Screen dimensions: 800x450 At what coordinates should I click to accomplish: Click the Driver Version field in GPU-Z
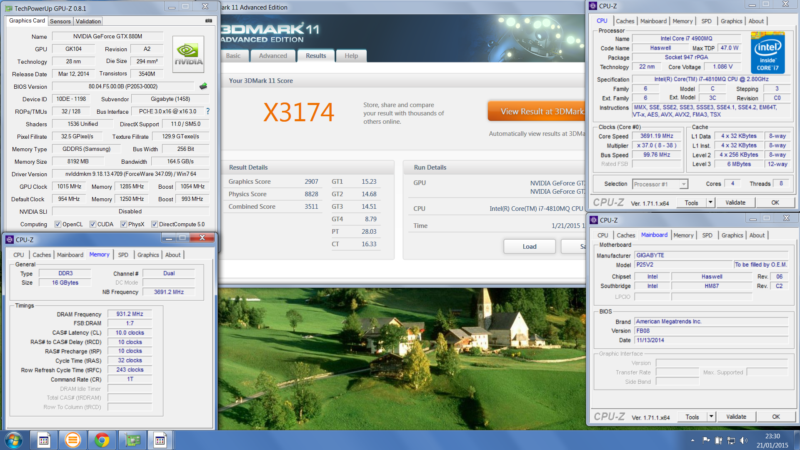[130, 174]
